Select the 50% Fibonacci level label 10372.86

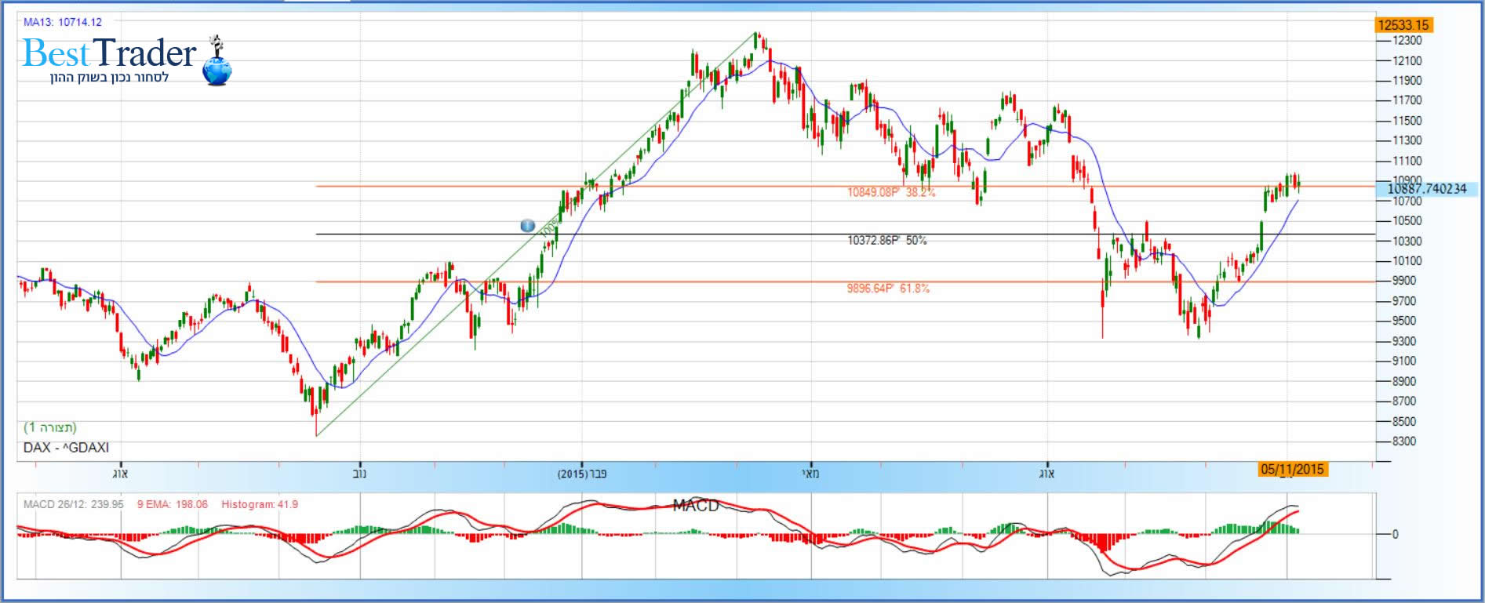[887, 241]
